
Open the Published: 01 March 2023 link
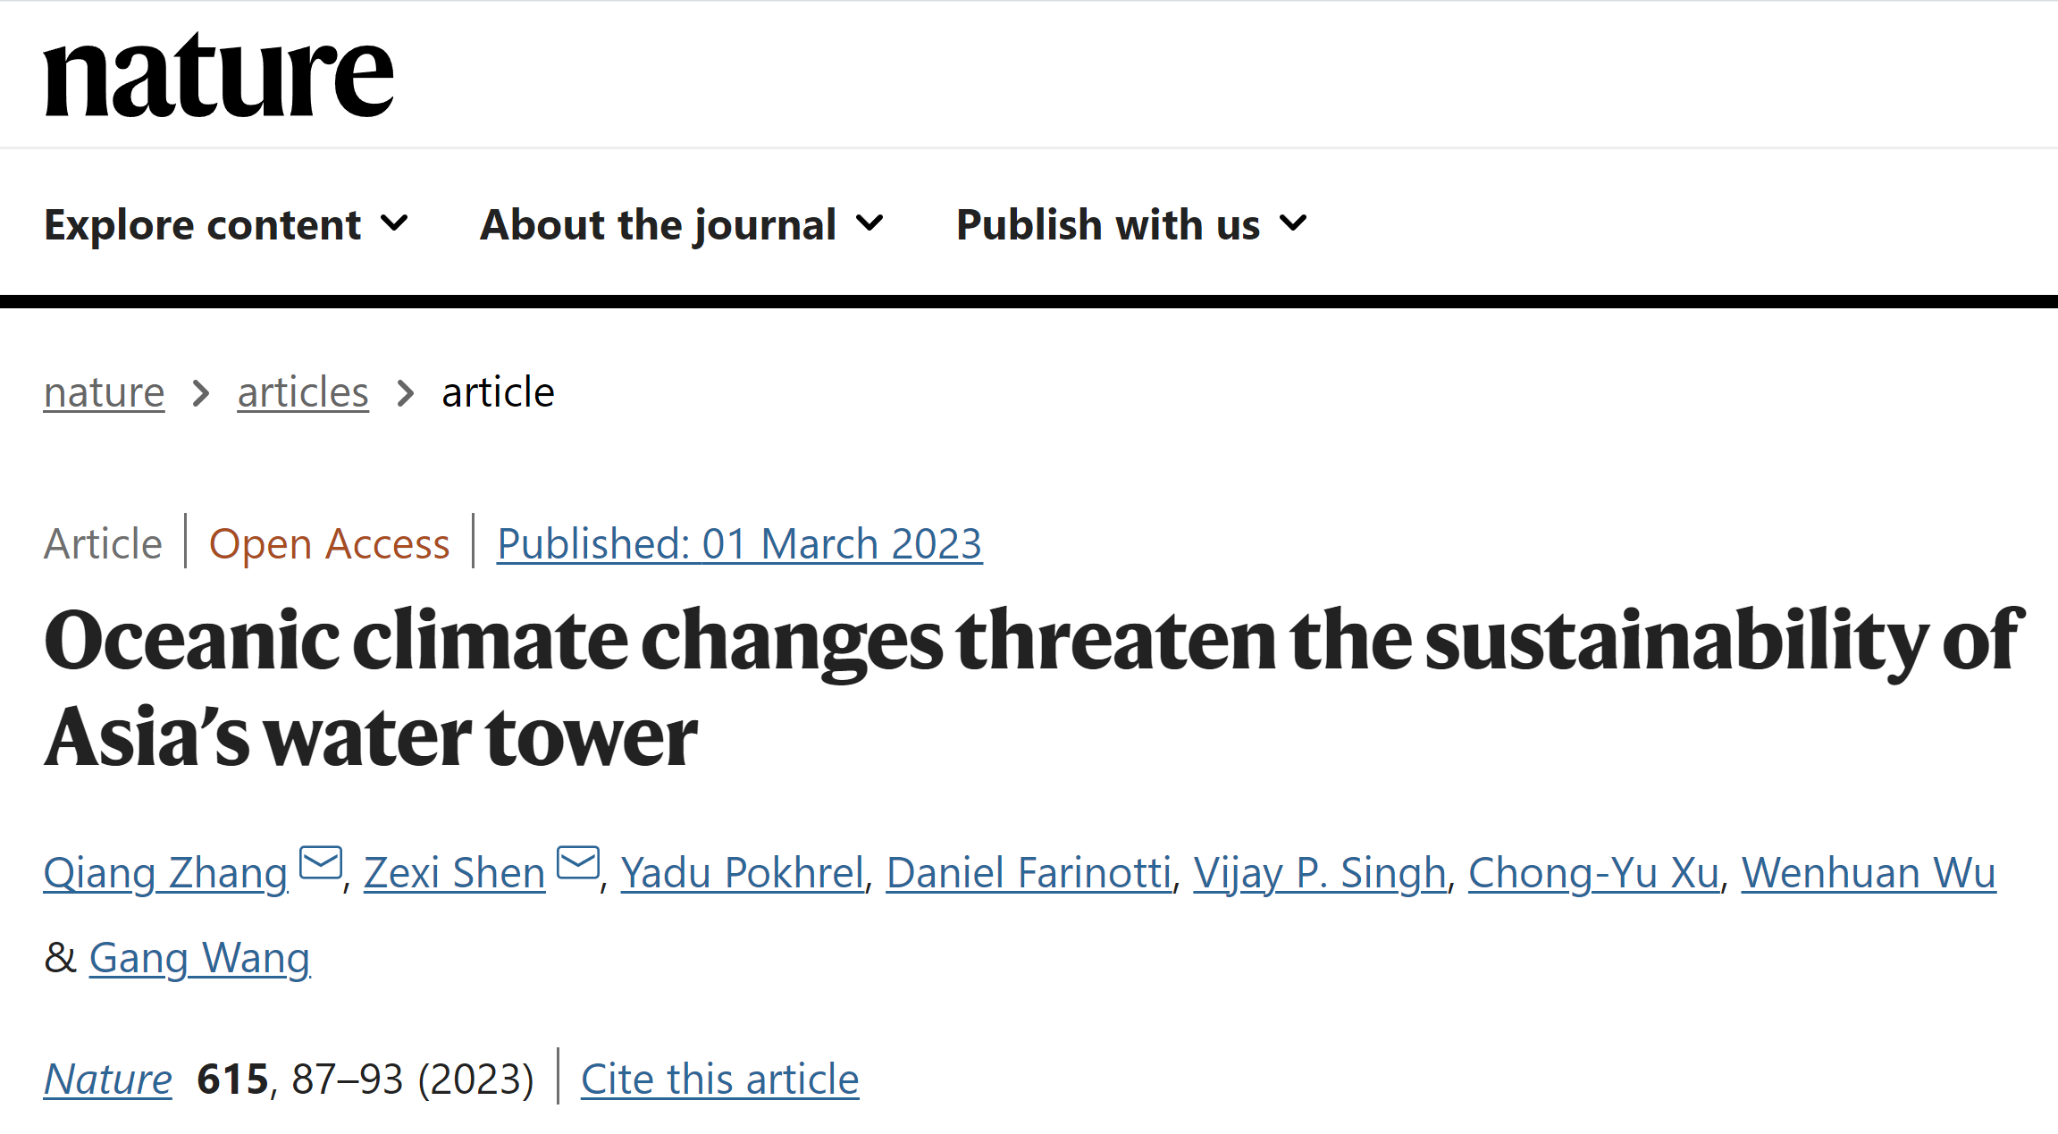pyautogui.click(x=740, y=544)
